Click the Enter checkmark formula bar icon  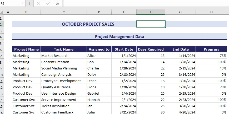tap(48, 3)
